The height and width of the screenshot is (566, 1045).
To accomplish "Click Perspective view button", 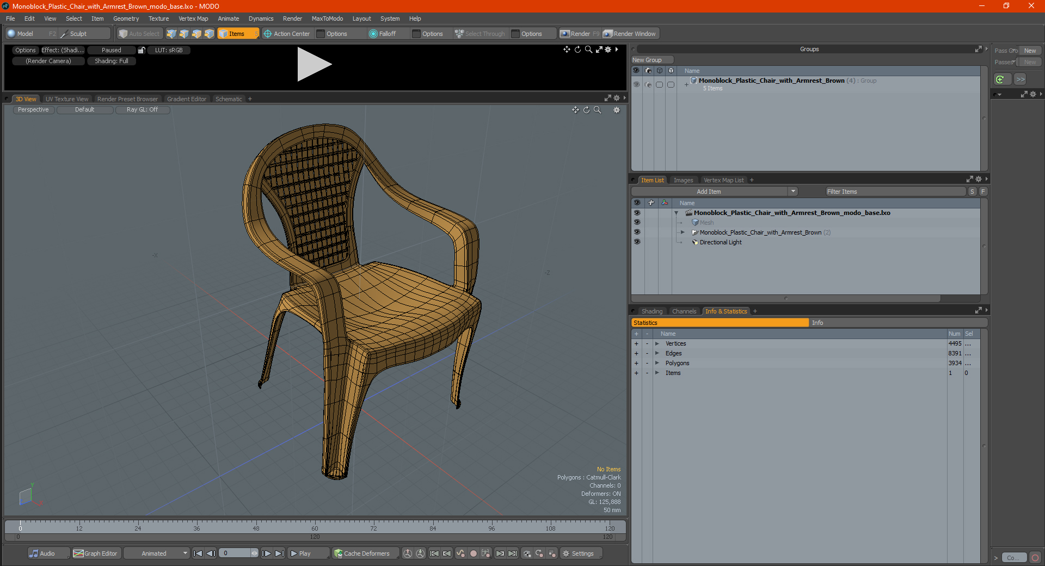I will (33, 110).
